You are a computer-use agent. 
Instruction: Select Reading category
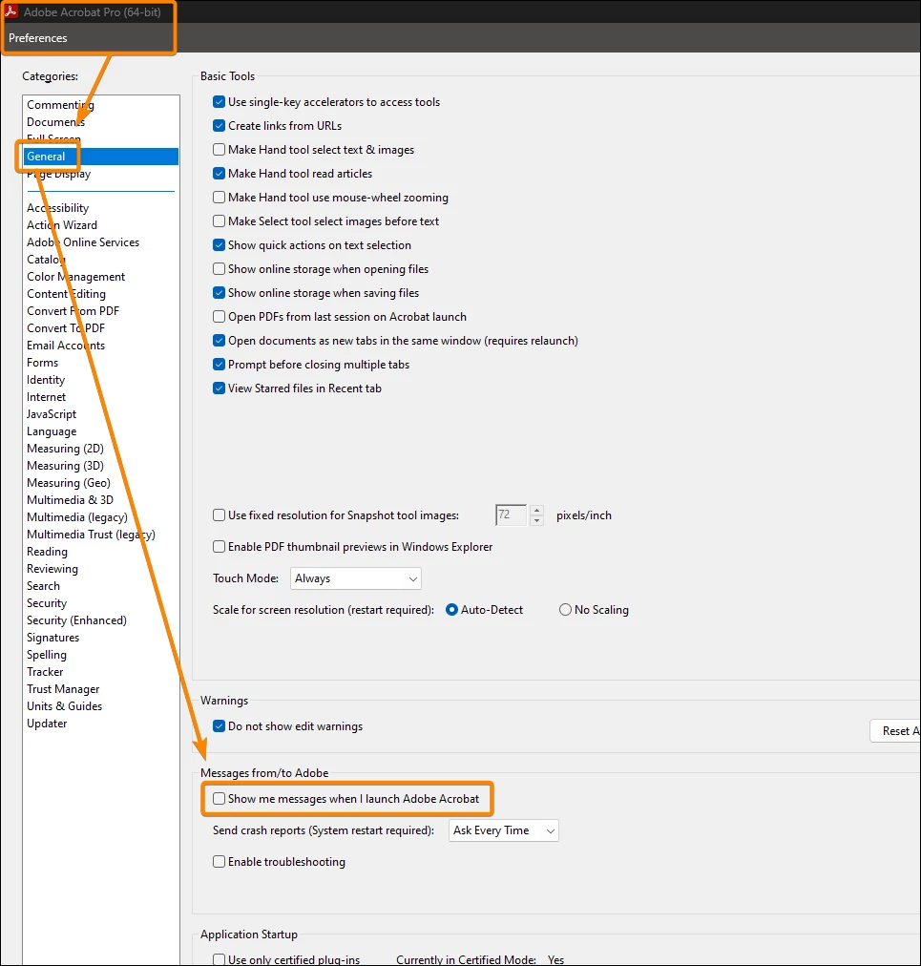click(47, 552)
